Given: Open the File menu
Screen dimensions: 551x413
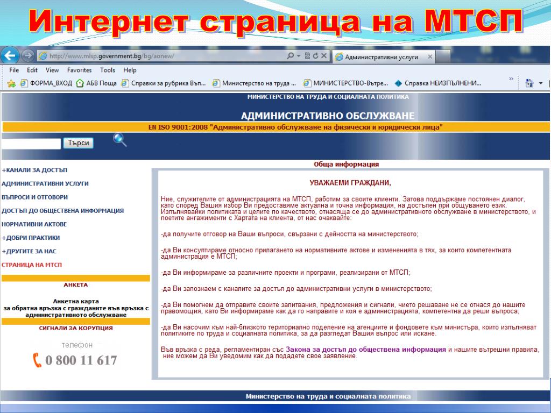Looking at the screenshot, I should point(14,70).
